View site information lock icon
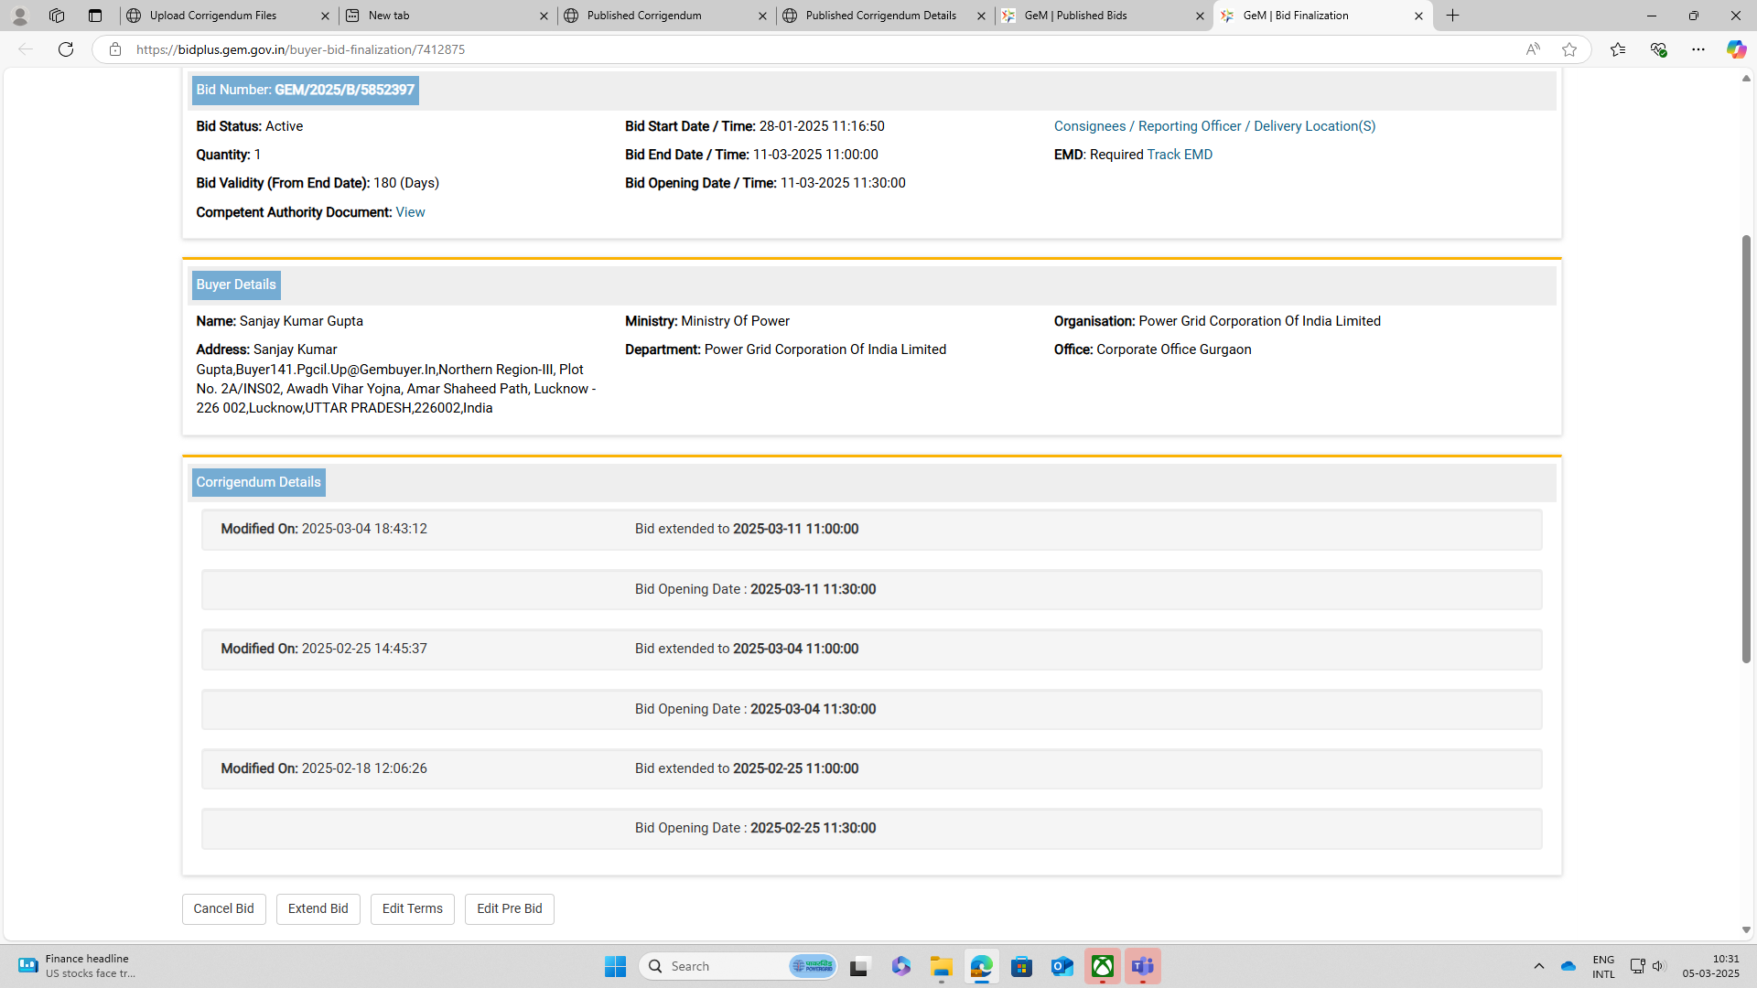Viewport: 1757px width, 988px height. [115, 49]
